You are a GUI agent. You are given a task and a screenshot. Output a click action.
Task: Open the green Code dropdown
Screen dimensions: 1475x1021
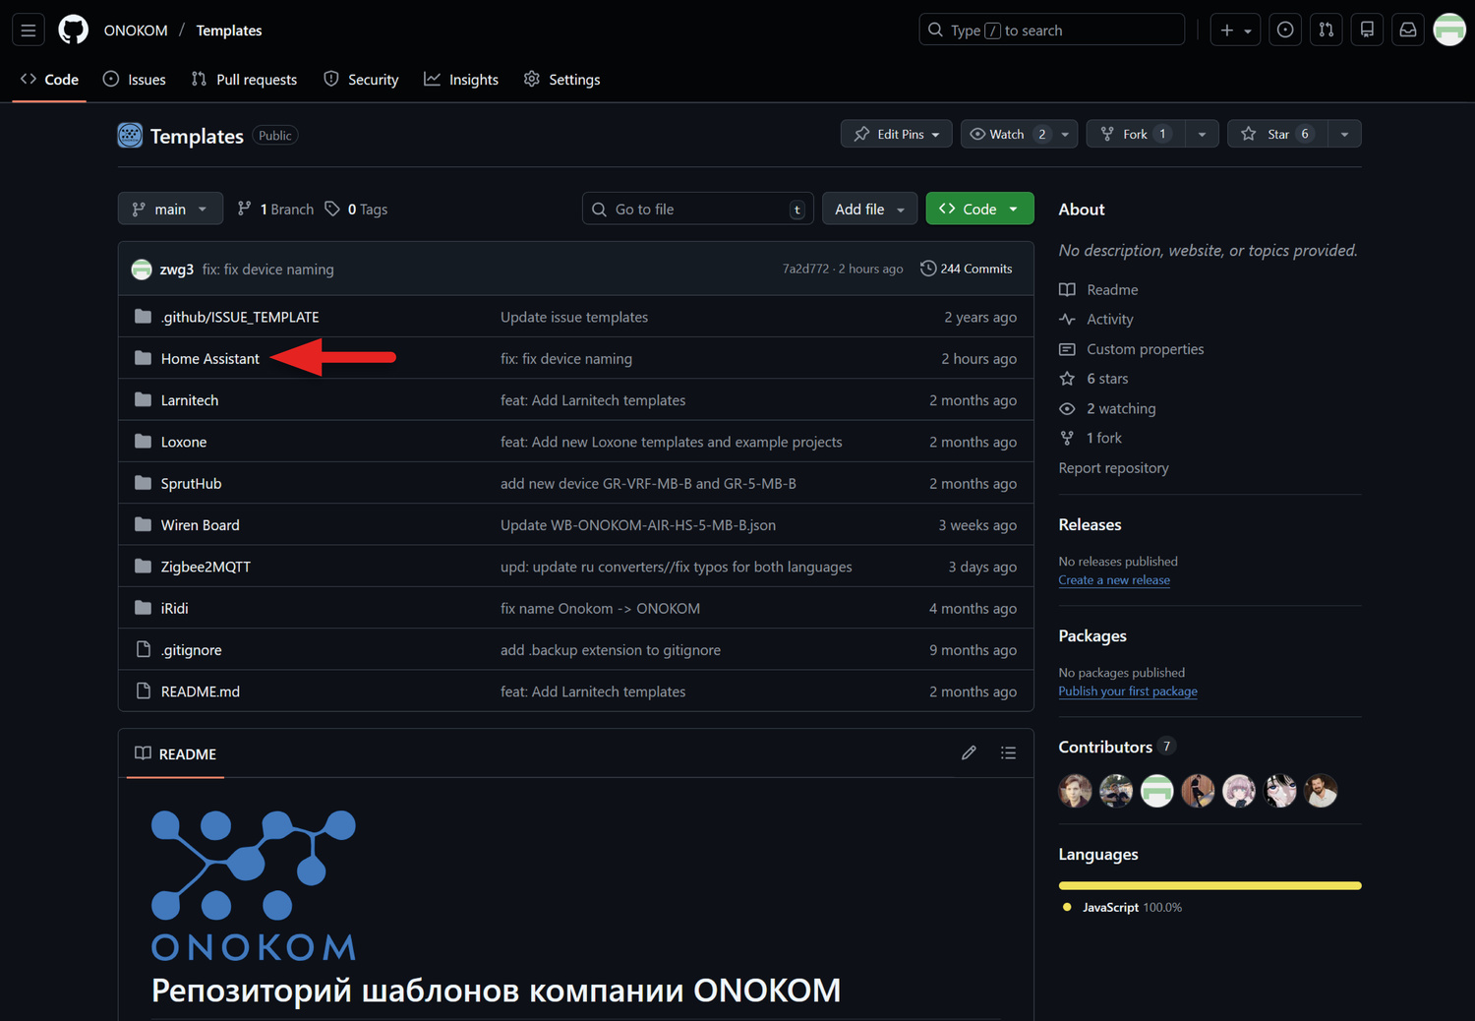coord(978,209)
